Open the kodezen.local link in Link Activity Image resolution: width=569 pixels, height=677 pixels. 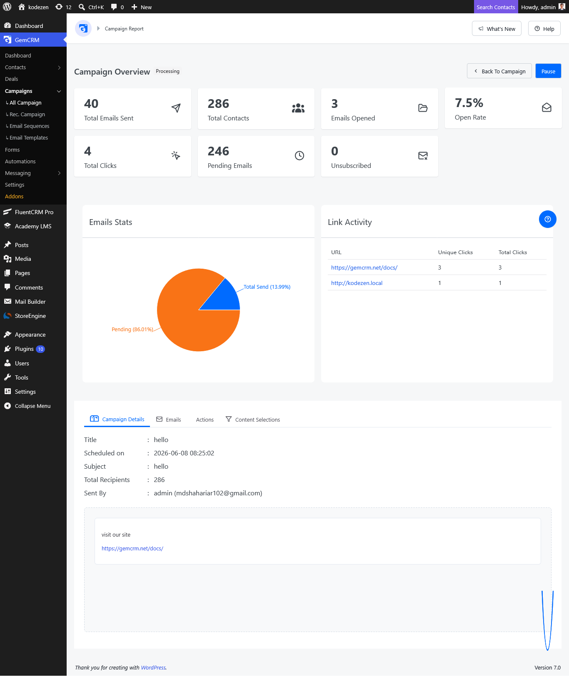coord(357,283)
